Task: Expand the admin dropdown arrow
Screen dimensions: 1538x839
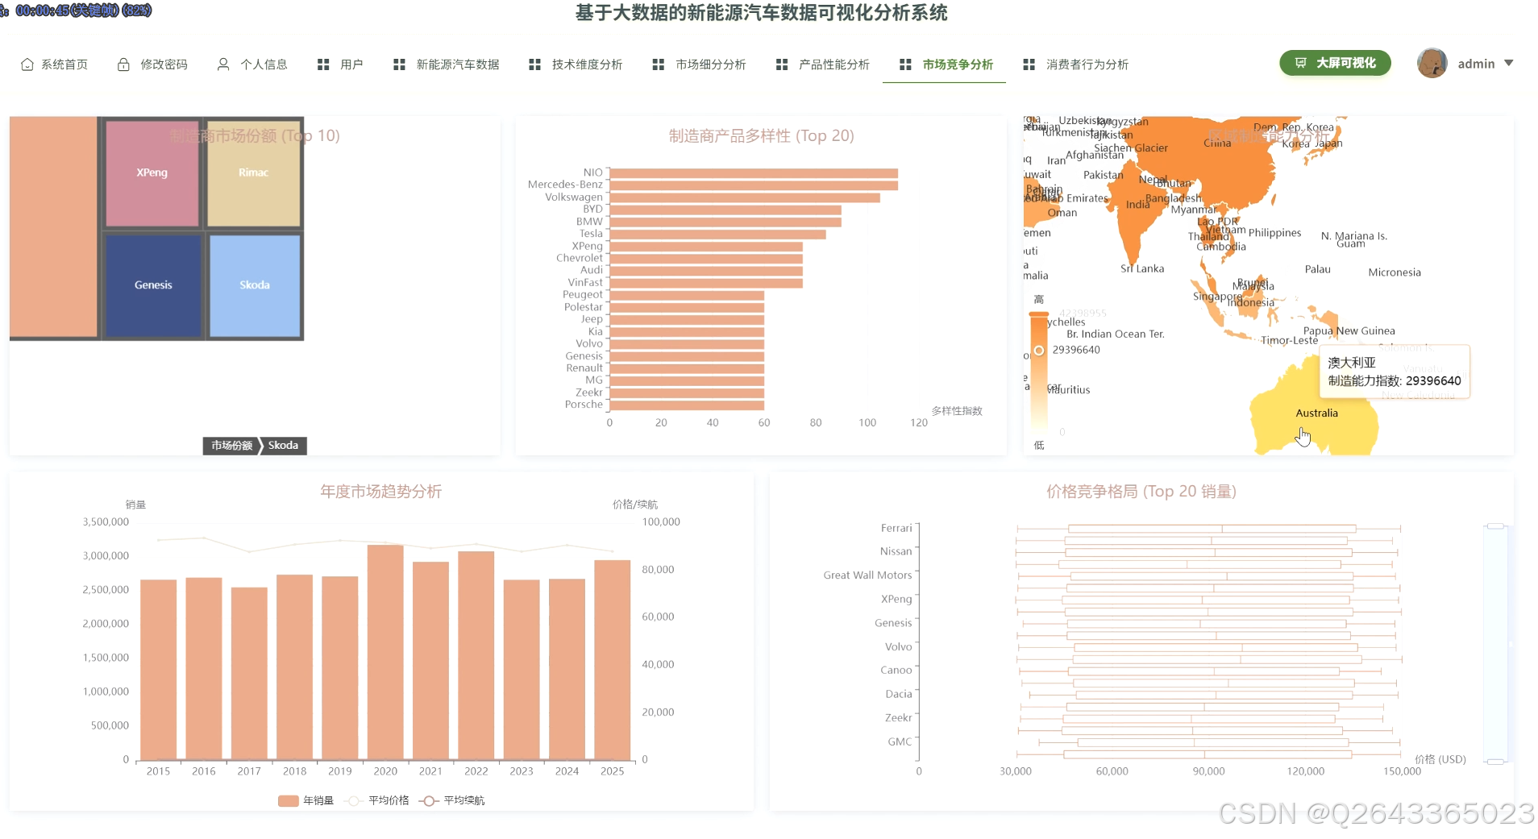Action: click(1509, 63)
